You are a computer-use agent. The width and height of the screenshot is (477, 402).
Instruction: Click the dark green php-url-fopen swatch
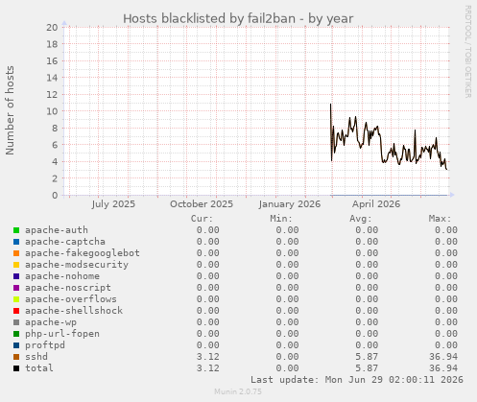16,334
